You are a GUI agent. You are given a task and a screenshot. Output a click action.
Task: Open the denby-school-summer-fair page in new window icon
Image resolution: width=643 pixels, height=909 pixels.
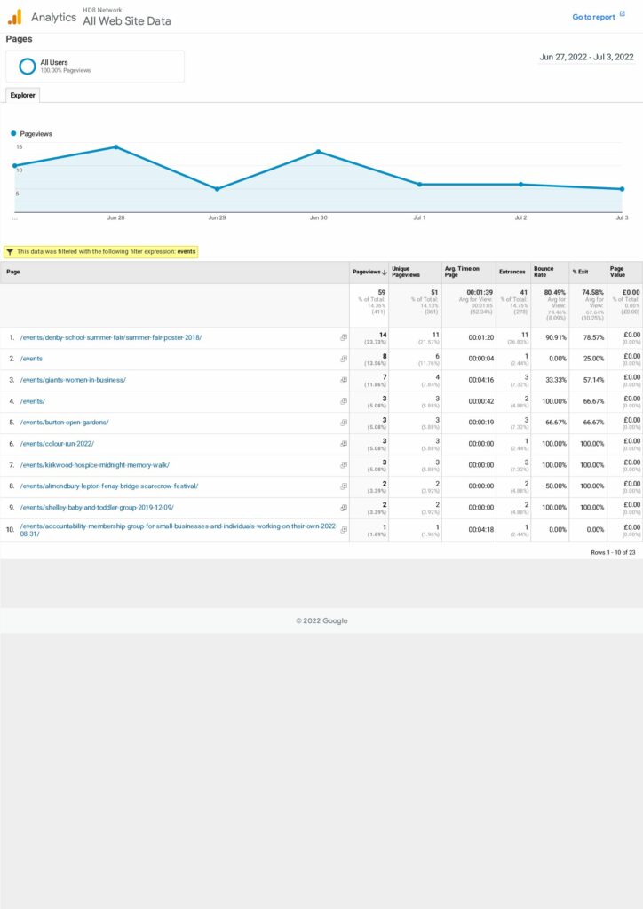click(x=343, y=337)
